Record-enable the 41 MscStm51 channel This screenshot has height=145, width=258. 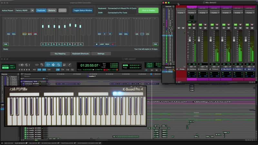tap(229, 25)
